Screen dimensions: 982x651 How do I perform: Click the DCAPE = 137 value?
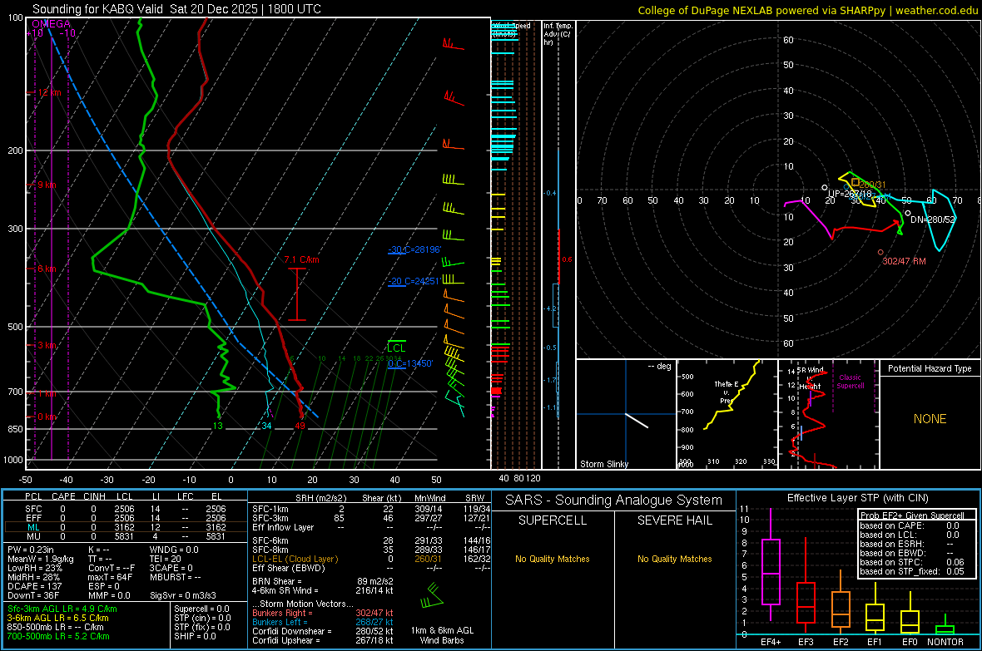[34, 586]
